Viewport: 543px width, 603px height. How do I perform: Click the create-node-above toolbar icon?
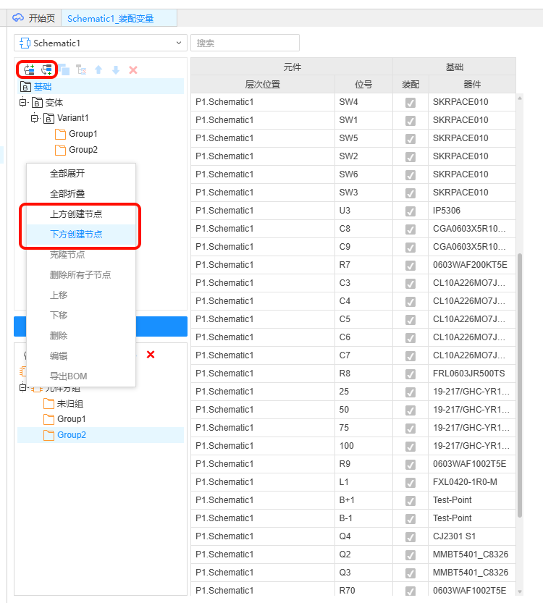[x=29, y=69]
